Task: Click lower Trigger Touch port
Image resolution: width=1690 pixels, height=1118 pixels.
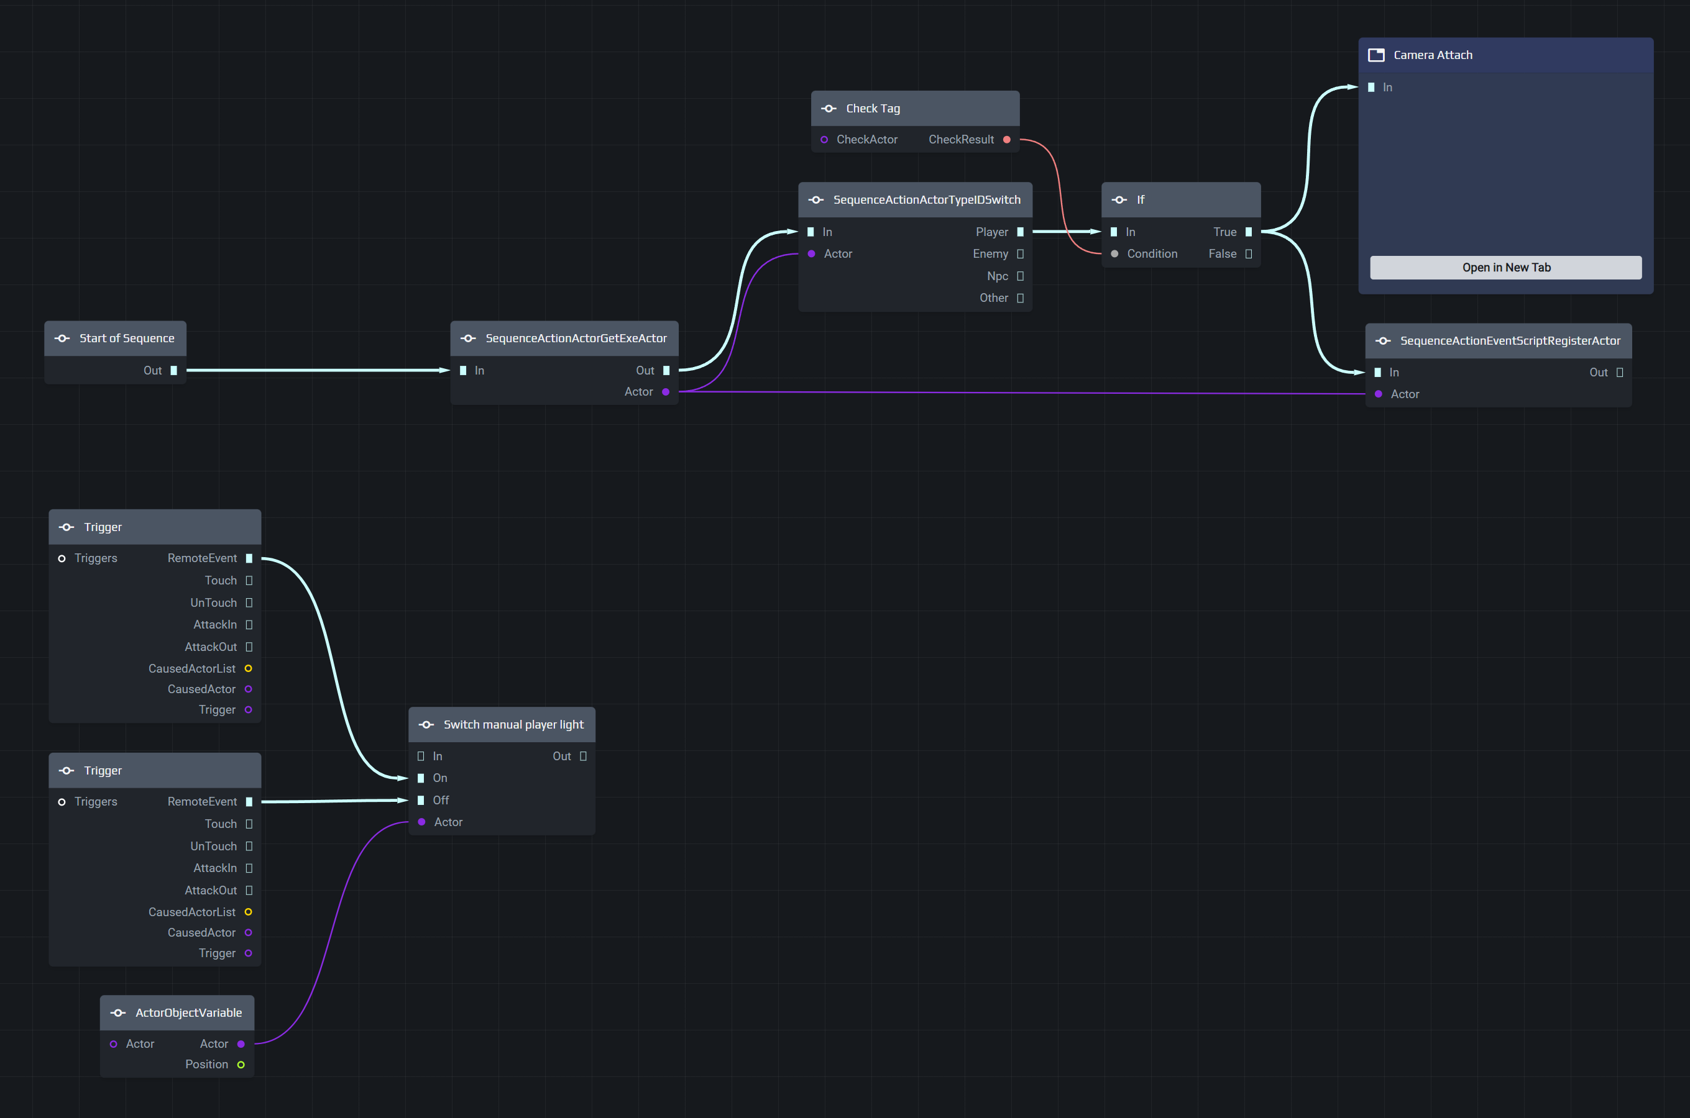Action: 249,824
